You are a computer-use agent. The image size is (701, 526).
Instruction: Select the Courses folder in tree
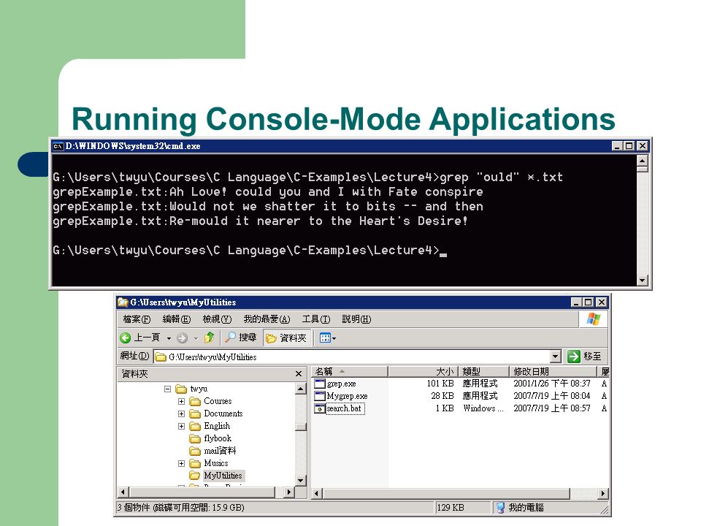coord(210,401)
